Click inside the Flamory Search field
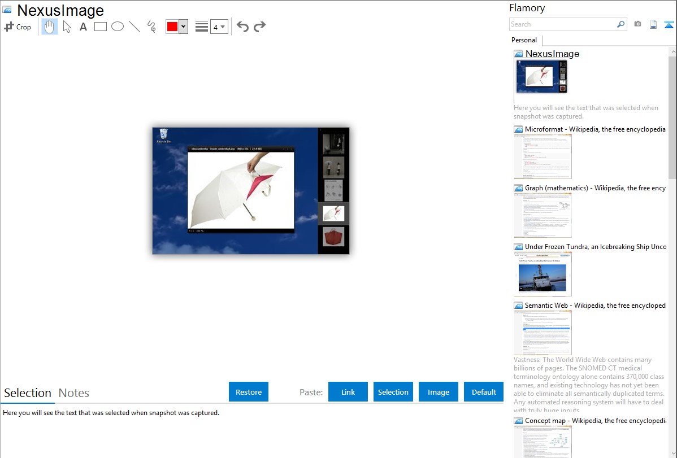The height and width of the screenshot is (458, 677). pos(562,24)
